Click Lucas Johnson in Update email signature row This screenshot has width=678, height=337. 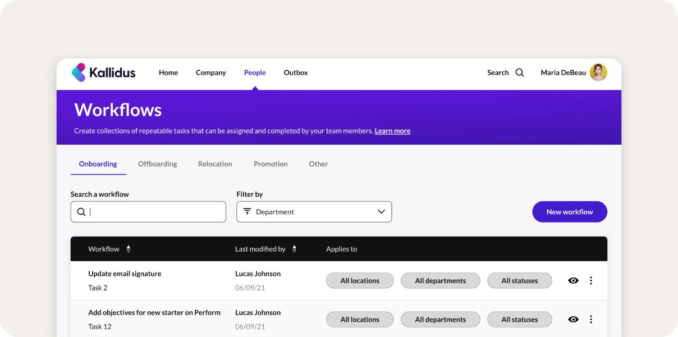tap(258, 274)
